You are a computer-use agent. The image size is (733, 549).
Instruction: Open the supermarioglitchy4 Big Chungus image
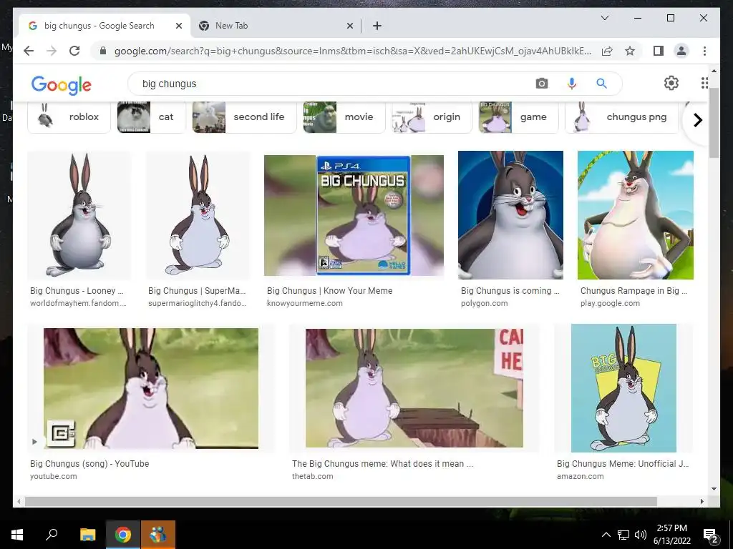click(198, 215)
